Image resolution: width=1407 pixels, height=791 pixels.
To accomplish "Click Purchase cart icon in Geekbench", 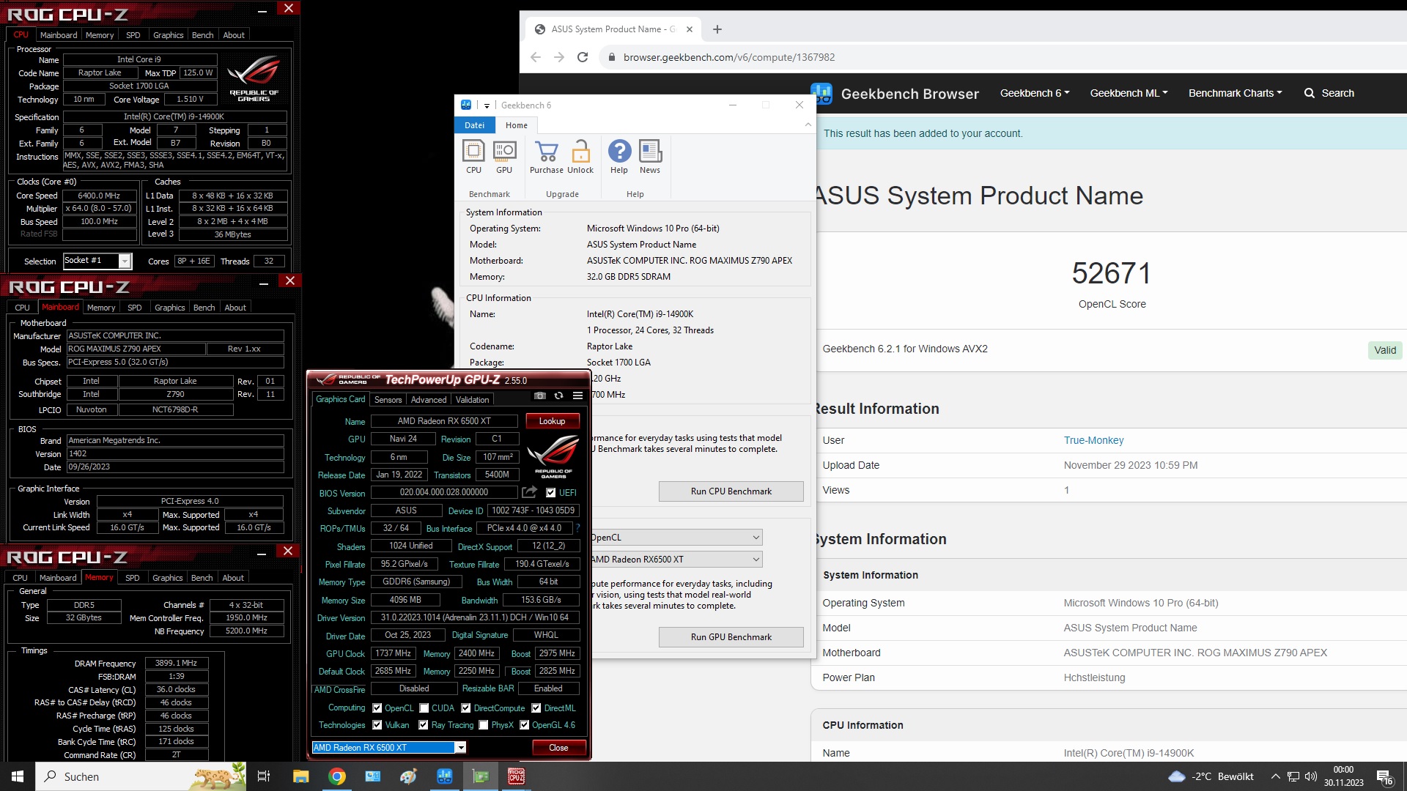I will tap(546, 157).
